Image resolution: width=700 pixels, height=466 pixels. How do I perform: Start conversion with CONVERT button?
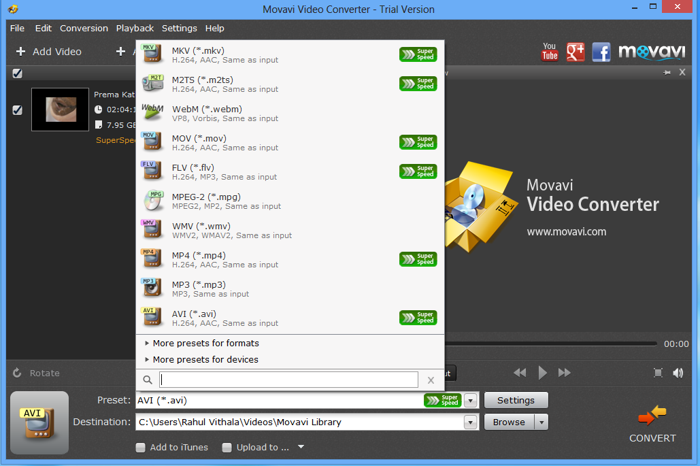[x=652, y=424]
